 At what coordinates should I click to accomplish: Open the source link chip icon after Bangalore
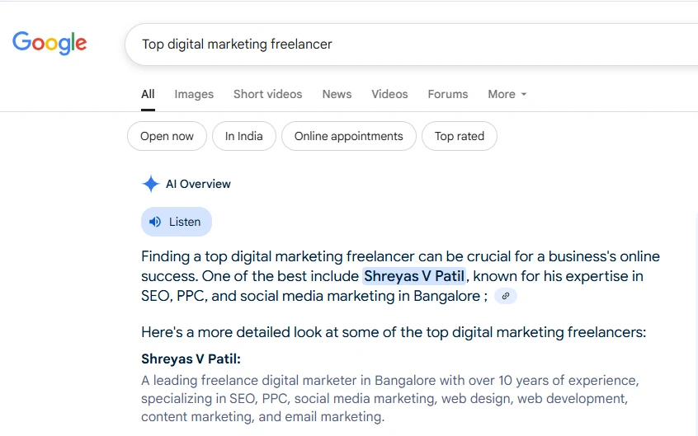pyautogui.click(x=506, y=296)
